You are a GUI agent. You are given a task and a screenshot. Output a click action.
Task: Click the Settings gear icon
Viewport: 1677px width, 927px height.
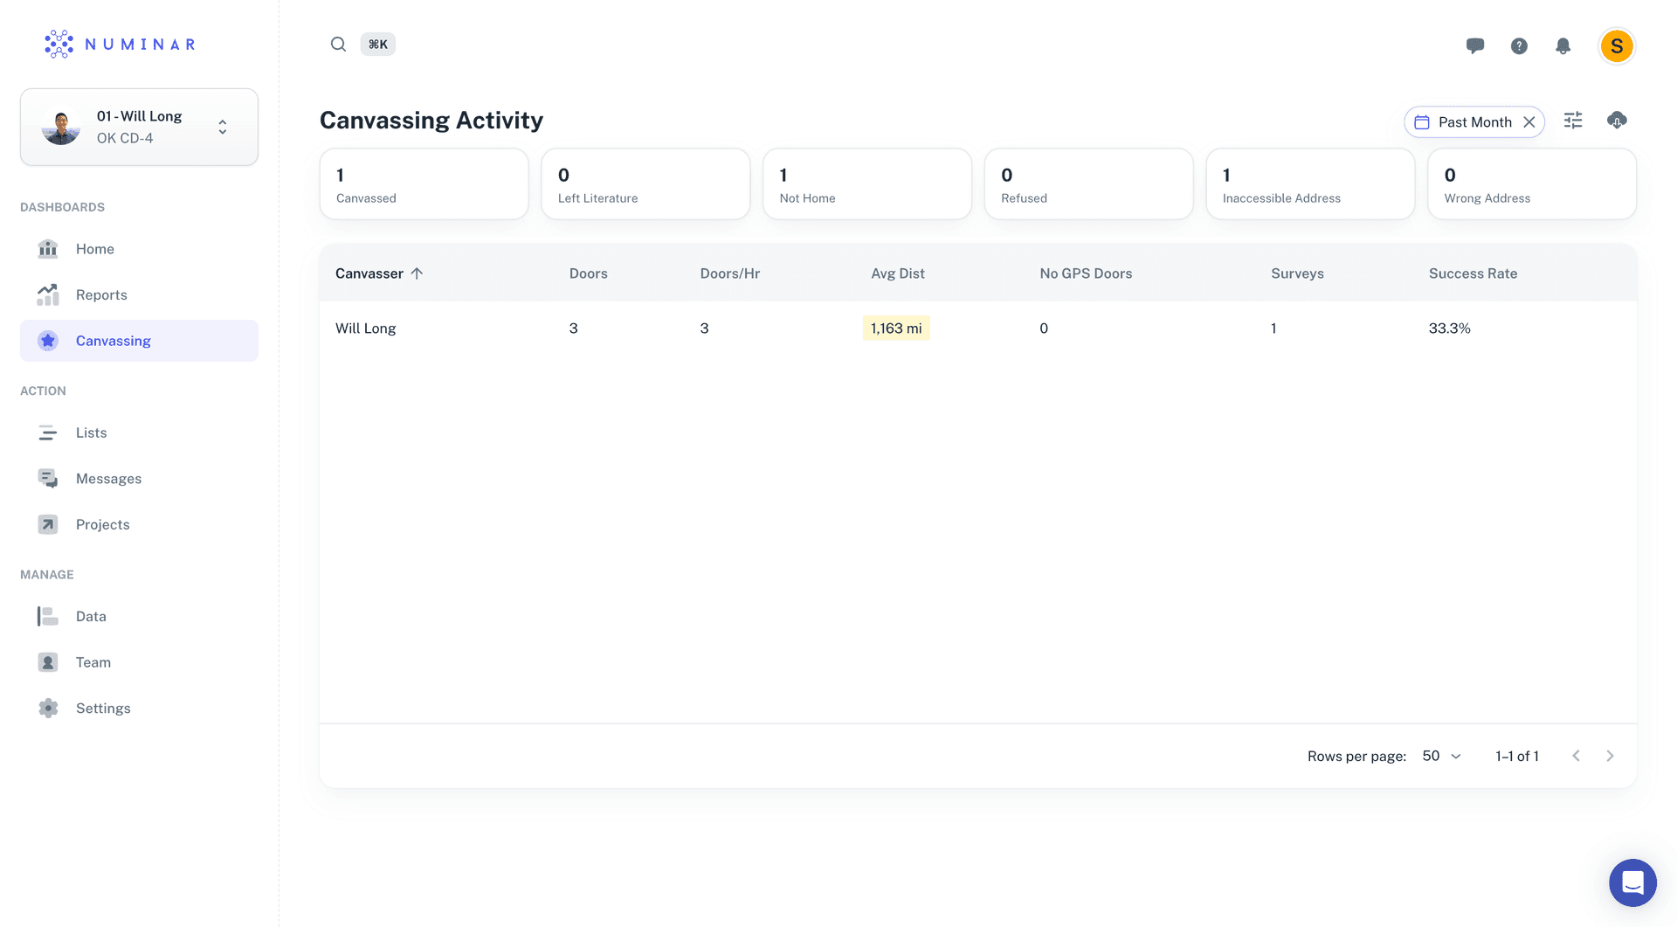[48, 708]
